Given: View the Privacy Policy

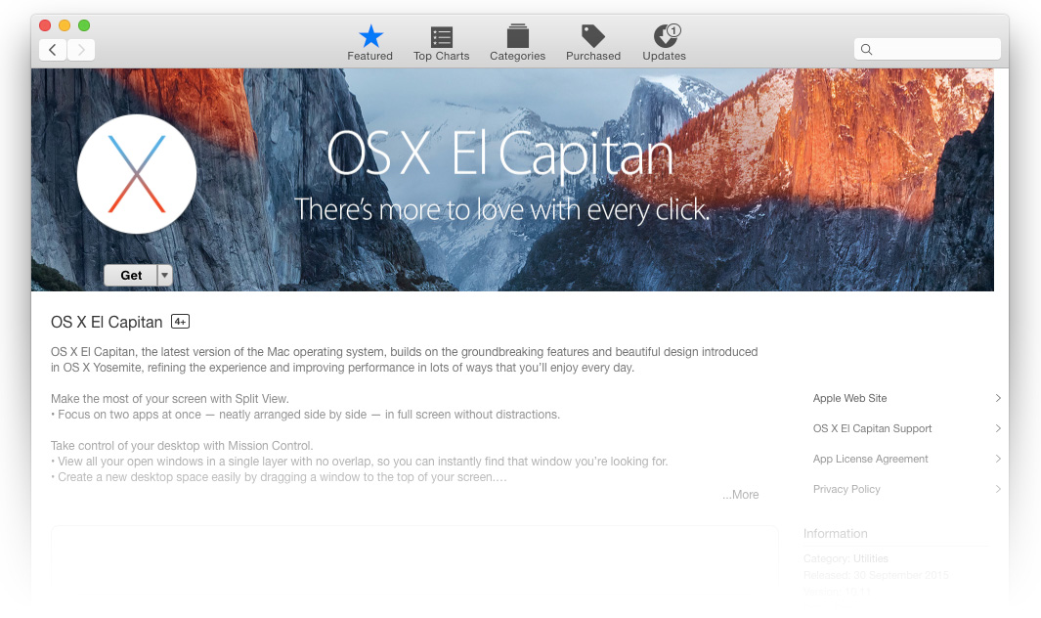Looking at the screenshot, I should point(846,489).
